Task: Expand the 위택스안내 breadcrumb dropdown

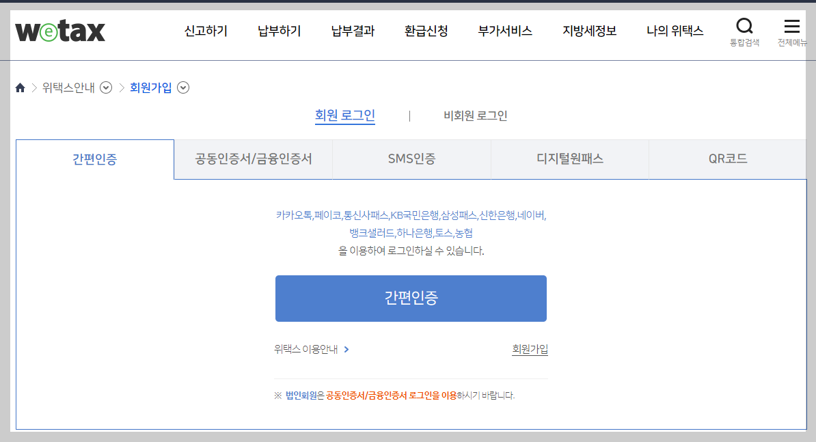Action: pyautogui.click(x=106, y=87)
